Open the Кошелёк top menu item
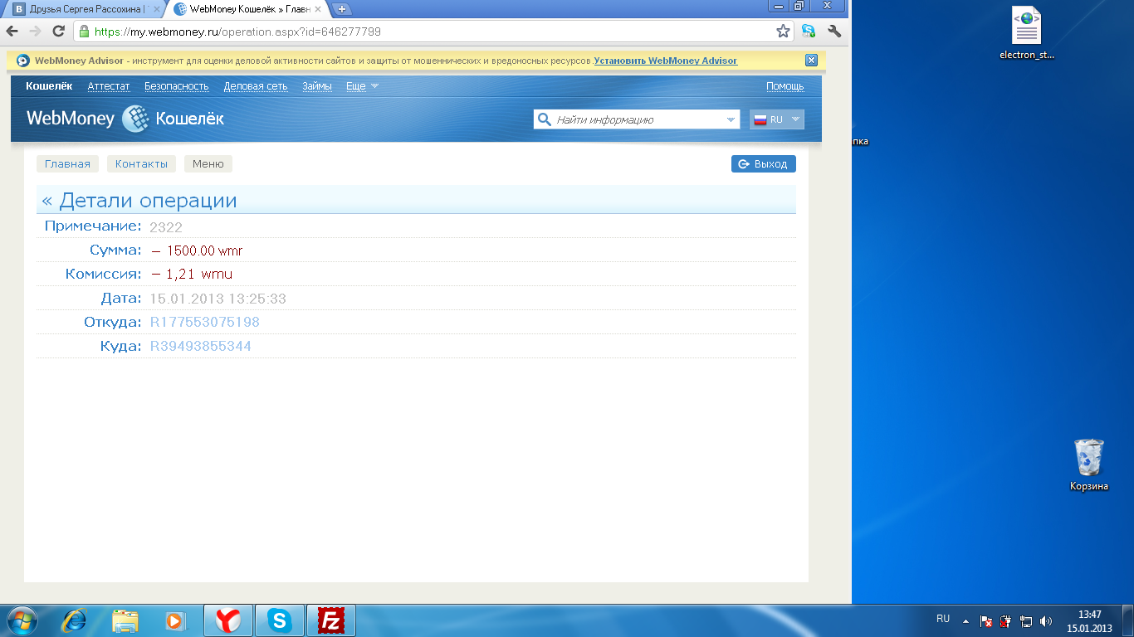 pyautogui.click(x=49, y=86)
